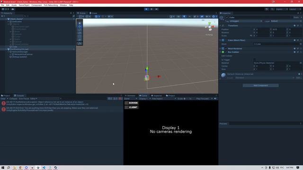This screenshot has width=303, height=170.
Task: Click the Step frame button
Action: click(157, 9)
